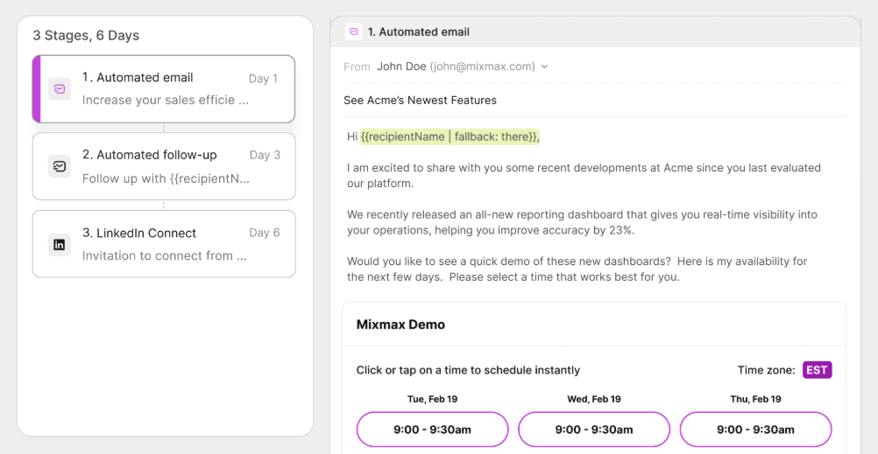878x454 pixels.
Task: Pick the 9:00 - 9:30am slot on Wed, Feb 19
Action: tap(594, 430)
